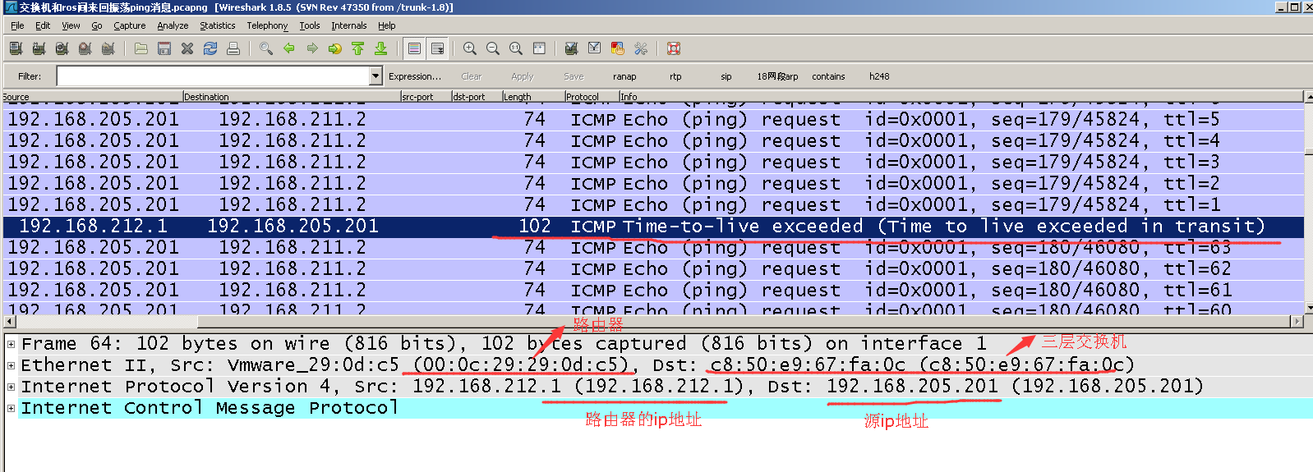Apply the ranap saved filter
The width and height of the screenshot is (1313, 472).
624,76
